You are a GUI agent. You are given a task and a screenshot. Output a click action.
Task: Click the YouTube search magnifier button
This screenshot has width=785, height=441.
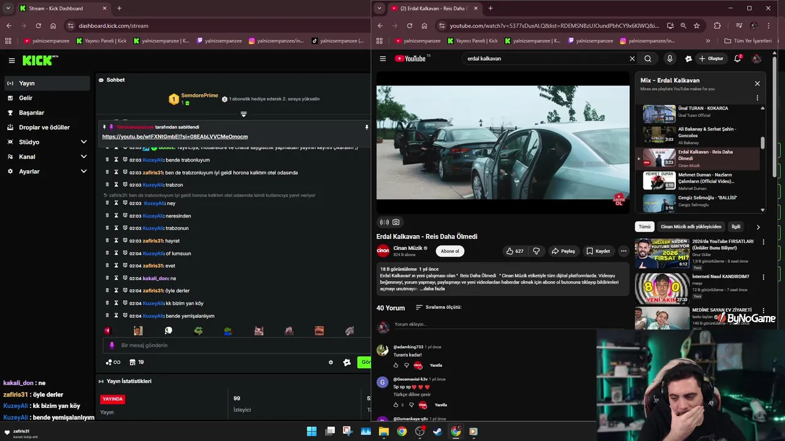[648, 59]
